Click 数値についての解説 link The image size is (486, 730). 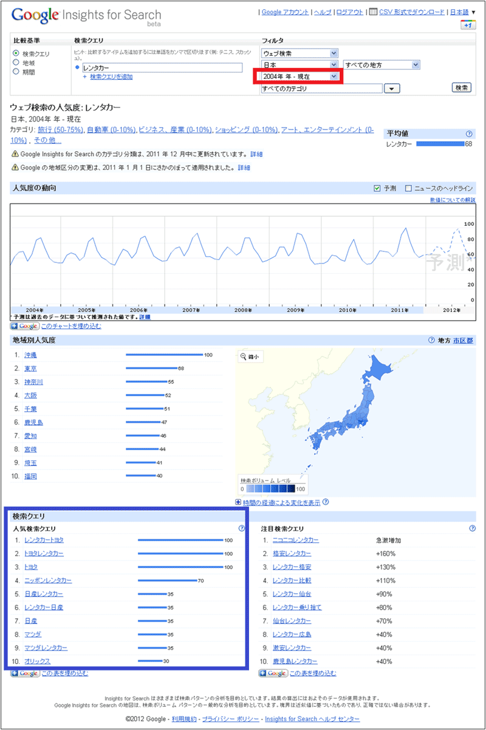[x=453, y=200]
